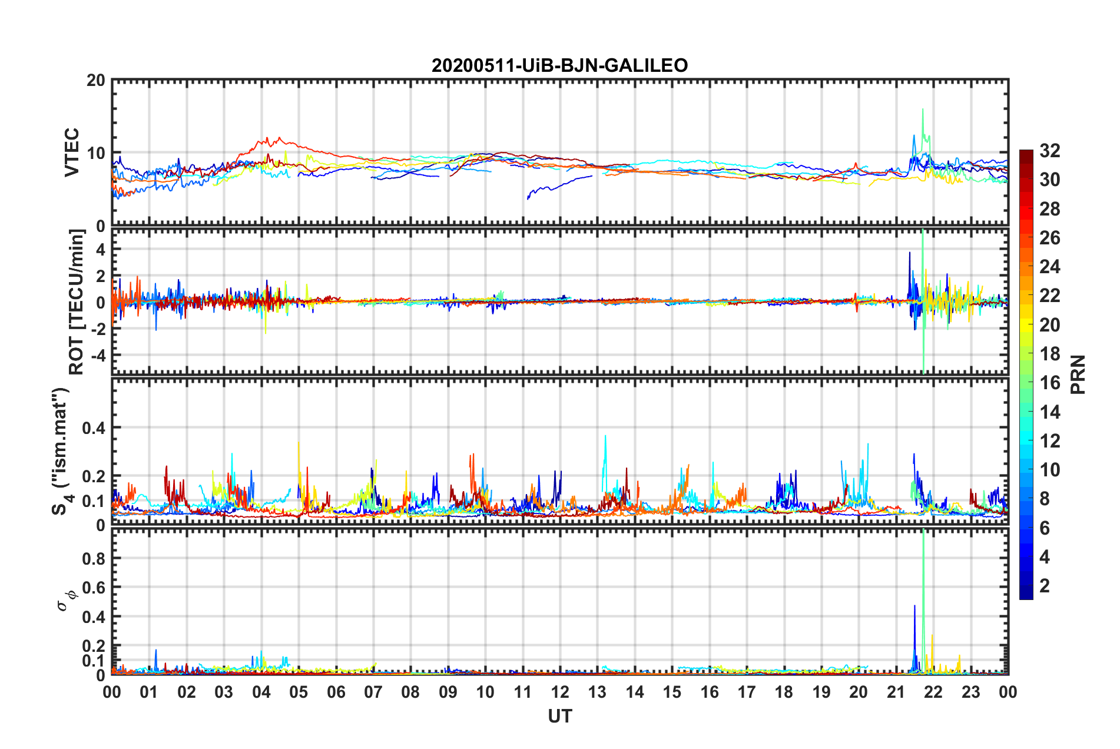Screen dimensions: 1120x749
Task: Click the S4 ("ism.mat") axis label
Action: coord(61,452)
